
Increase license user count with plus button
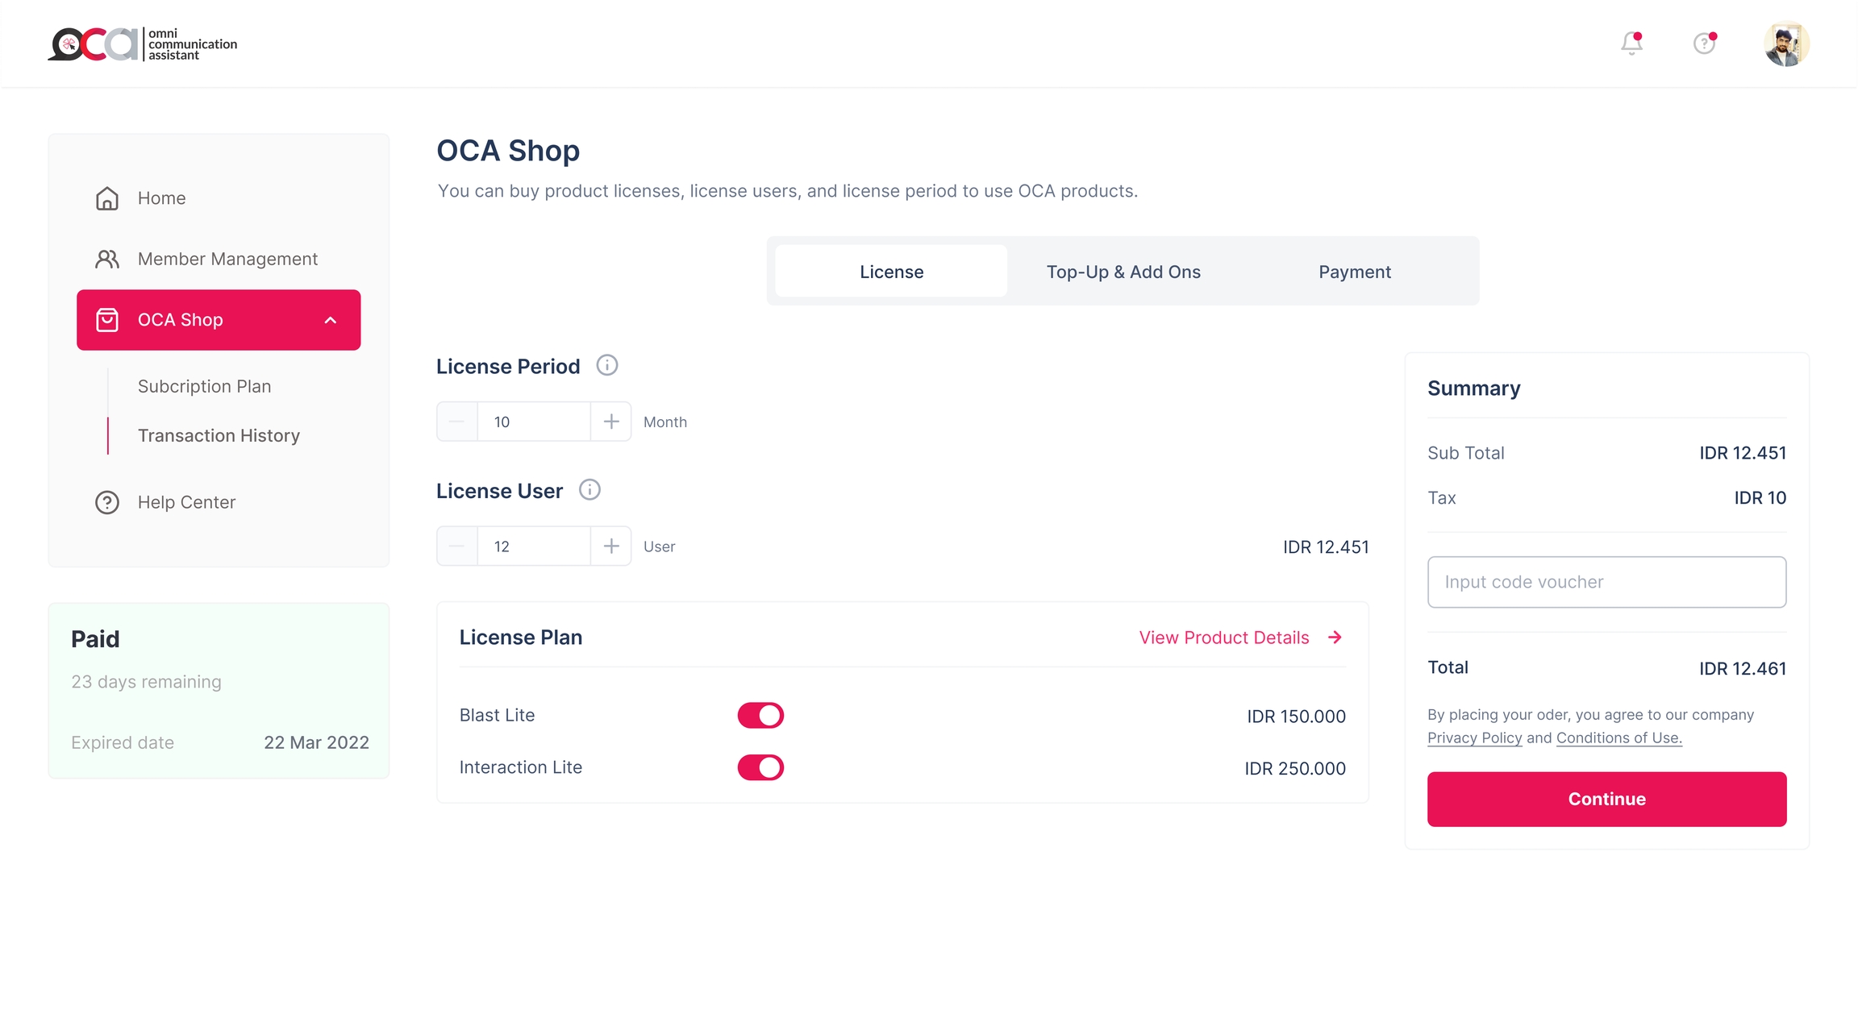click(x=610, y=546)
